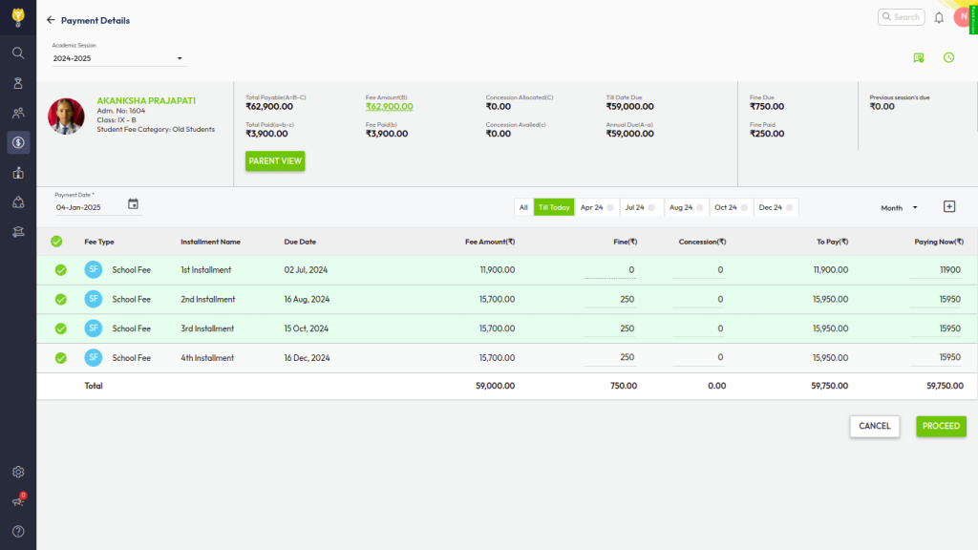
Task: Open the announcements megaphone icon in sidebar
Action: click(18, 501)
